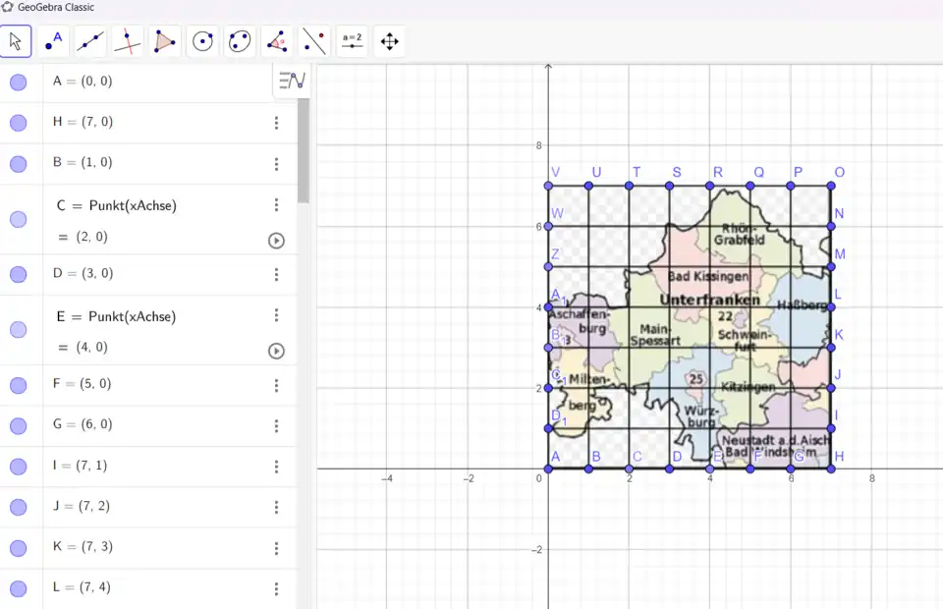
Task: Activate the Slider tool
Action: pyautogui.click(x=352, y=41)
